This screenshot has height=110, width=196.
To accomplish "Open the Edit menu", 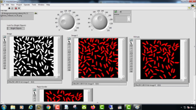I will [7, 5].
